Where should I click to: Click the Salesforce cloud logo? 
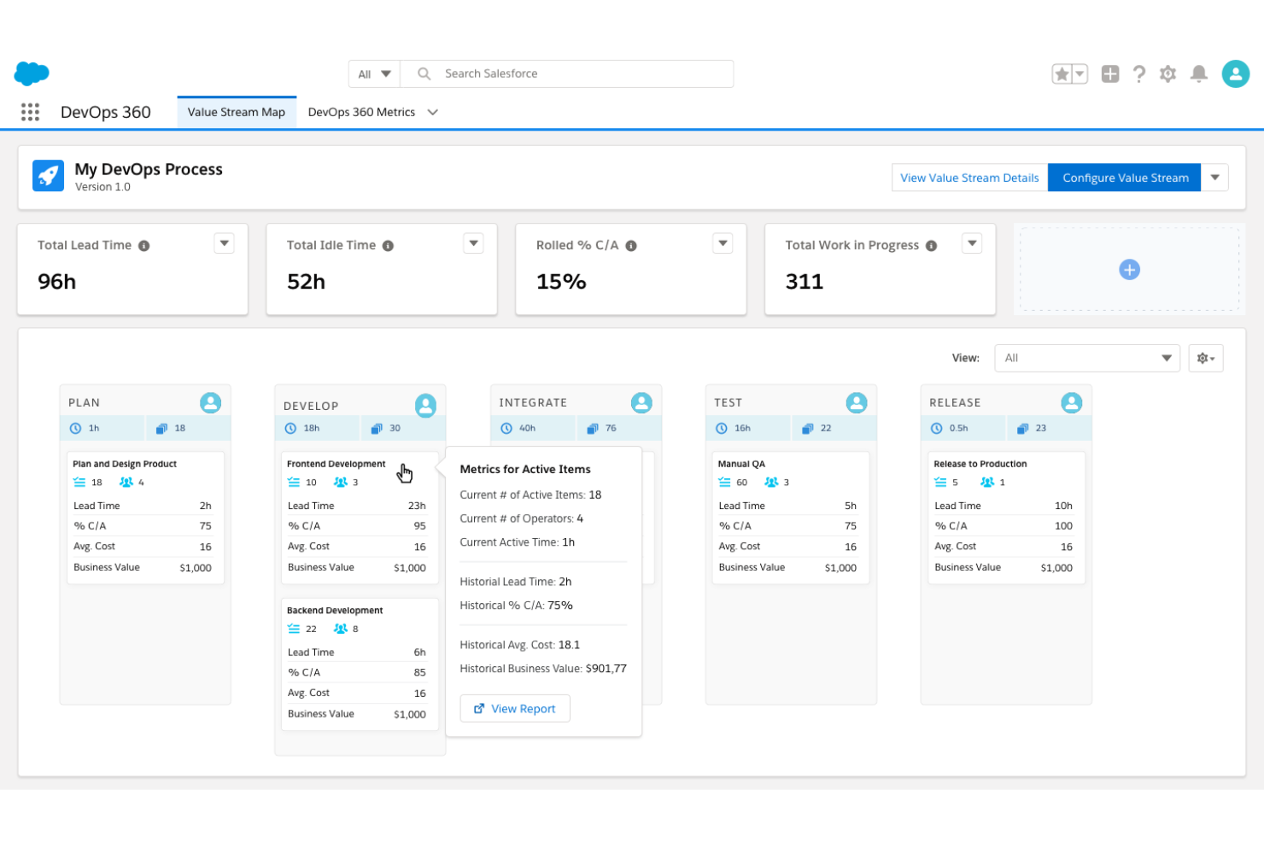click(32, 73)
